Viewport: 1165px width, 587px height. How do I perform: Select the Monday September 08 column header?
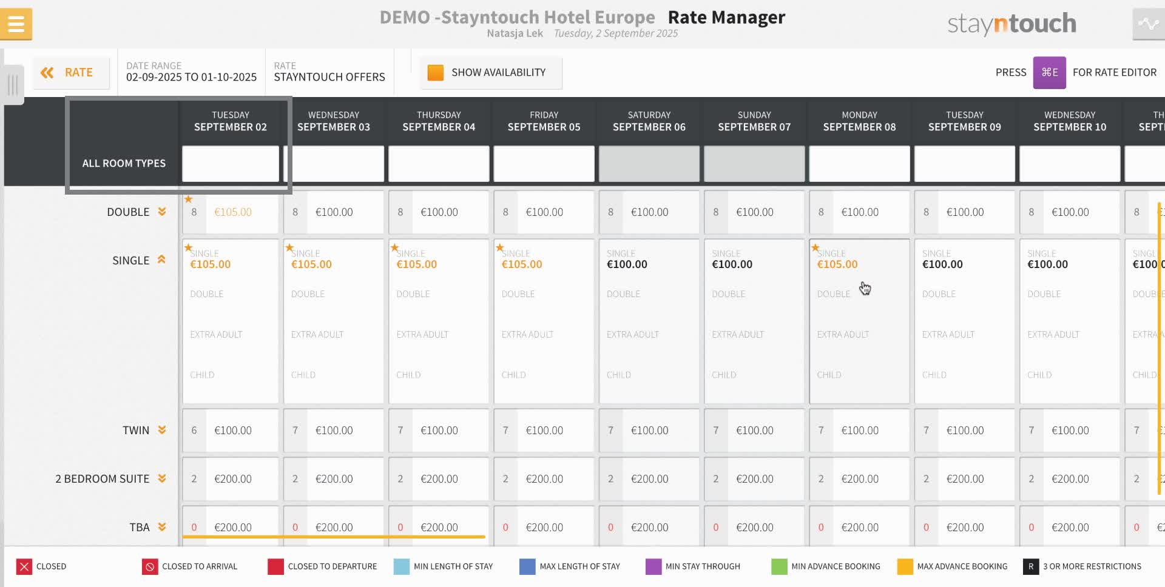pyautogui.click(x=859, y=121)
